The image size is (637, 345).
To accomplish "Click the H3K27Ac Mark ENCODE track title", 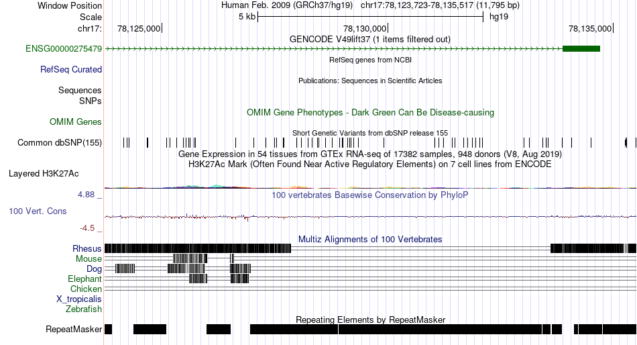I will pos(370,164).
